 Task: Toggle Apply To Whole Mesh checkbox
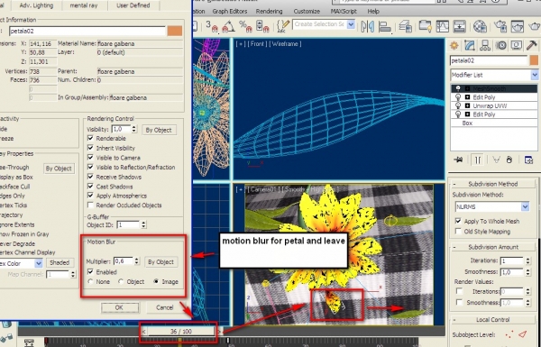pyautogui.click(x=458, y=221)
